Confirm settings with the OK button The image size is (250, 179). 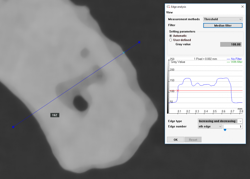point(175,139)
